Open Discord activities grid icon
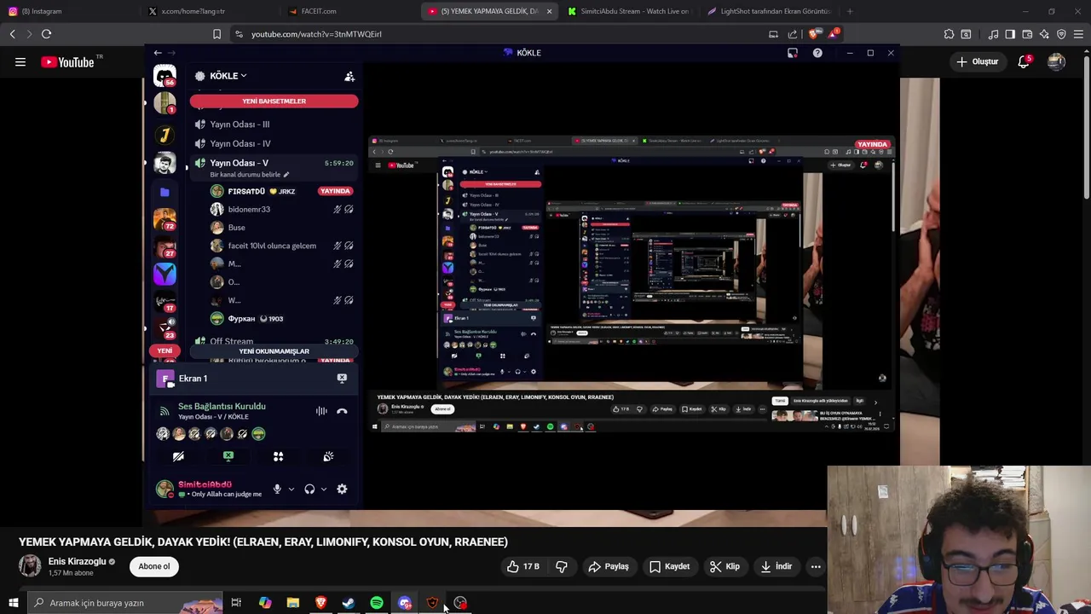This screenshot has height=614, width=1091. [278, 457]
